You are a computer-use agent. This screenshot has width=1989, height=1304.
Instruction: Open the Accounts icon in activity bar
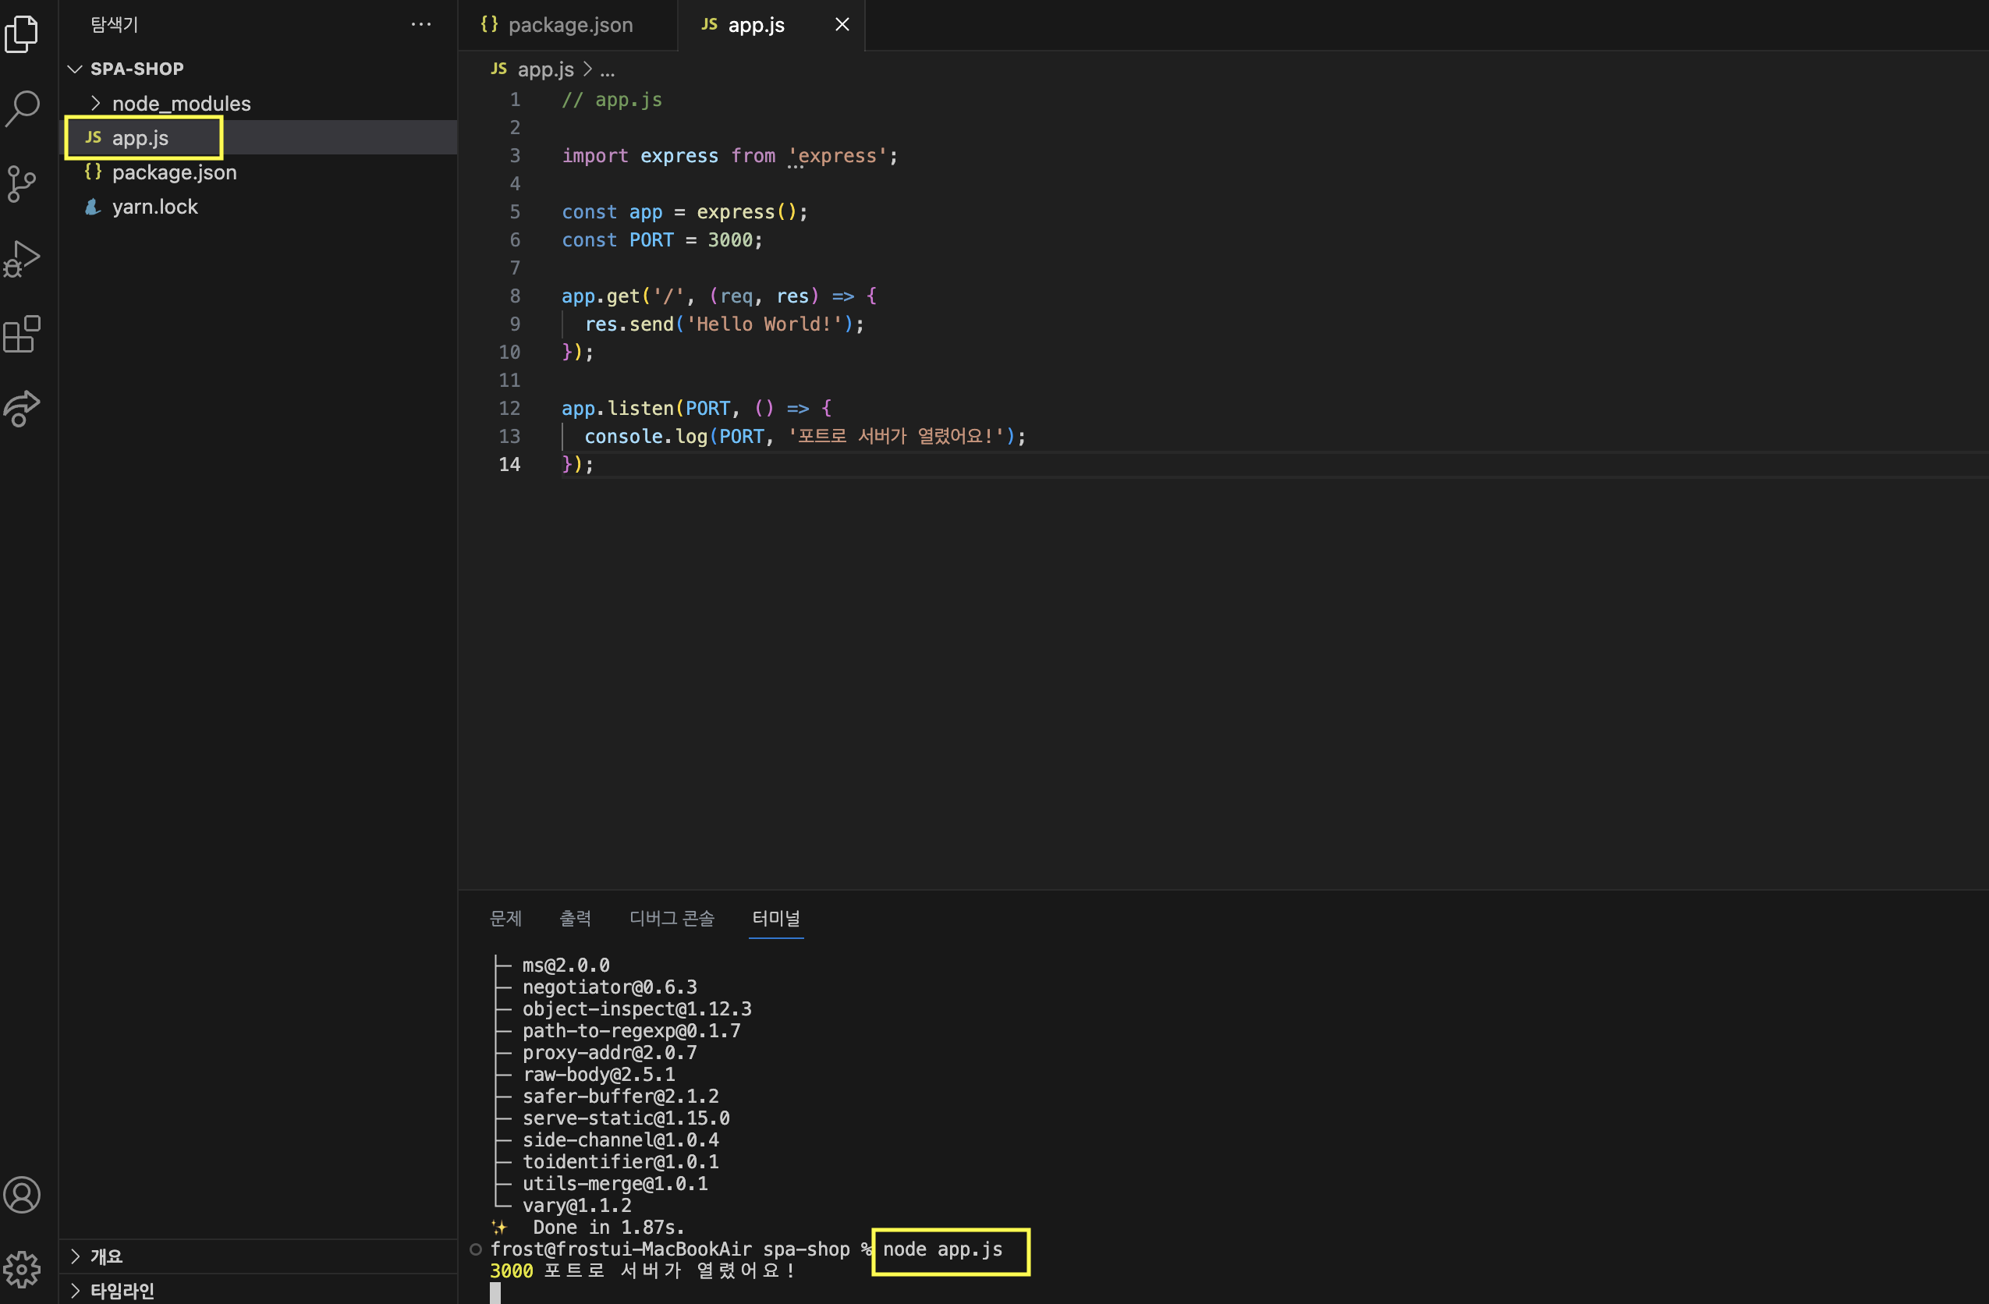pyautogui.click(x=22, y=1195)
